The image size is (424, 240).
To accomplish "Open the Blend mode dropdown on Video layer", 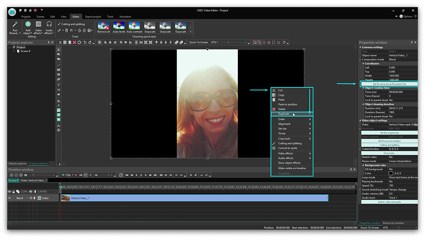I will coord(27,198).
